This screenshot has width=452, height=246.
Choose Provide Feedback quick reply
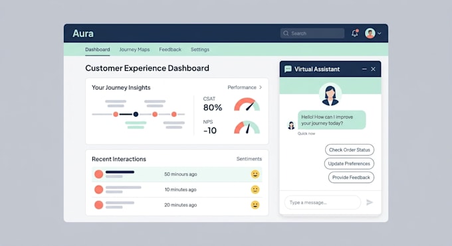(x=351, y=177)
